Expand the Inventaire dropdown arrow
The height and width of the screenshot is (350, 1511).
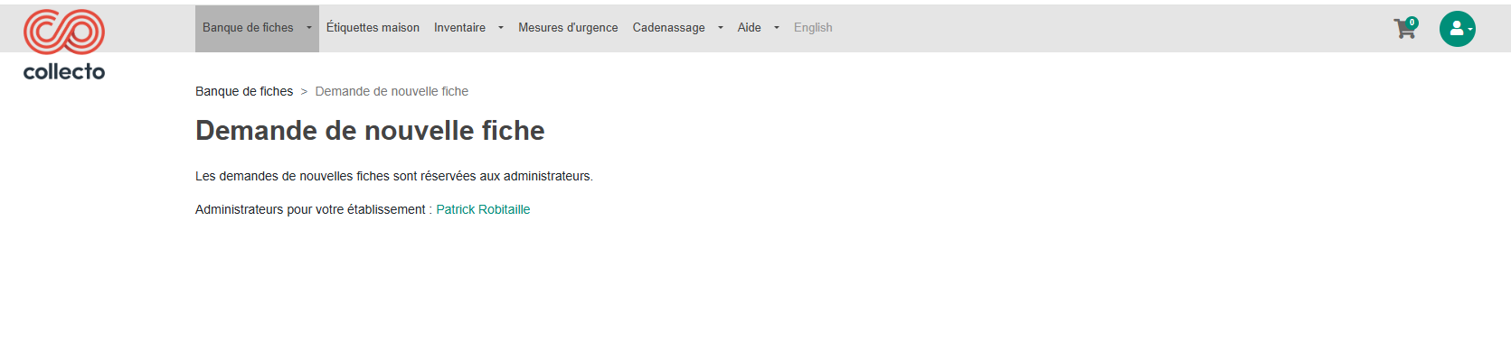pyautogui.click(x=501, y=28)
